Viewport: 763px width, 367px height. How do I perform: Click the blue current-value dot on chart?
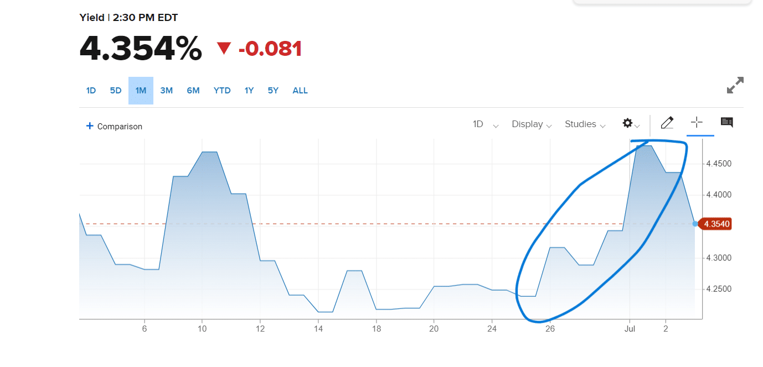tap(695, 224)
